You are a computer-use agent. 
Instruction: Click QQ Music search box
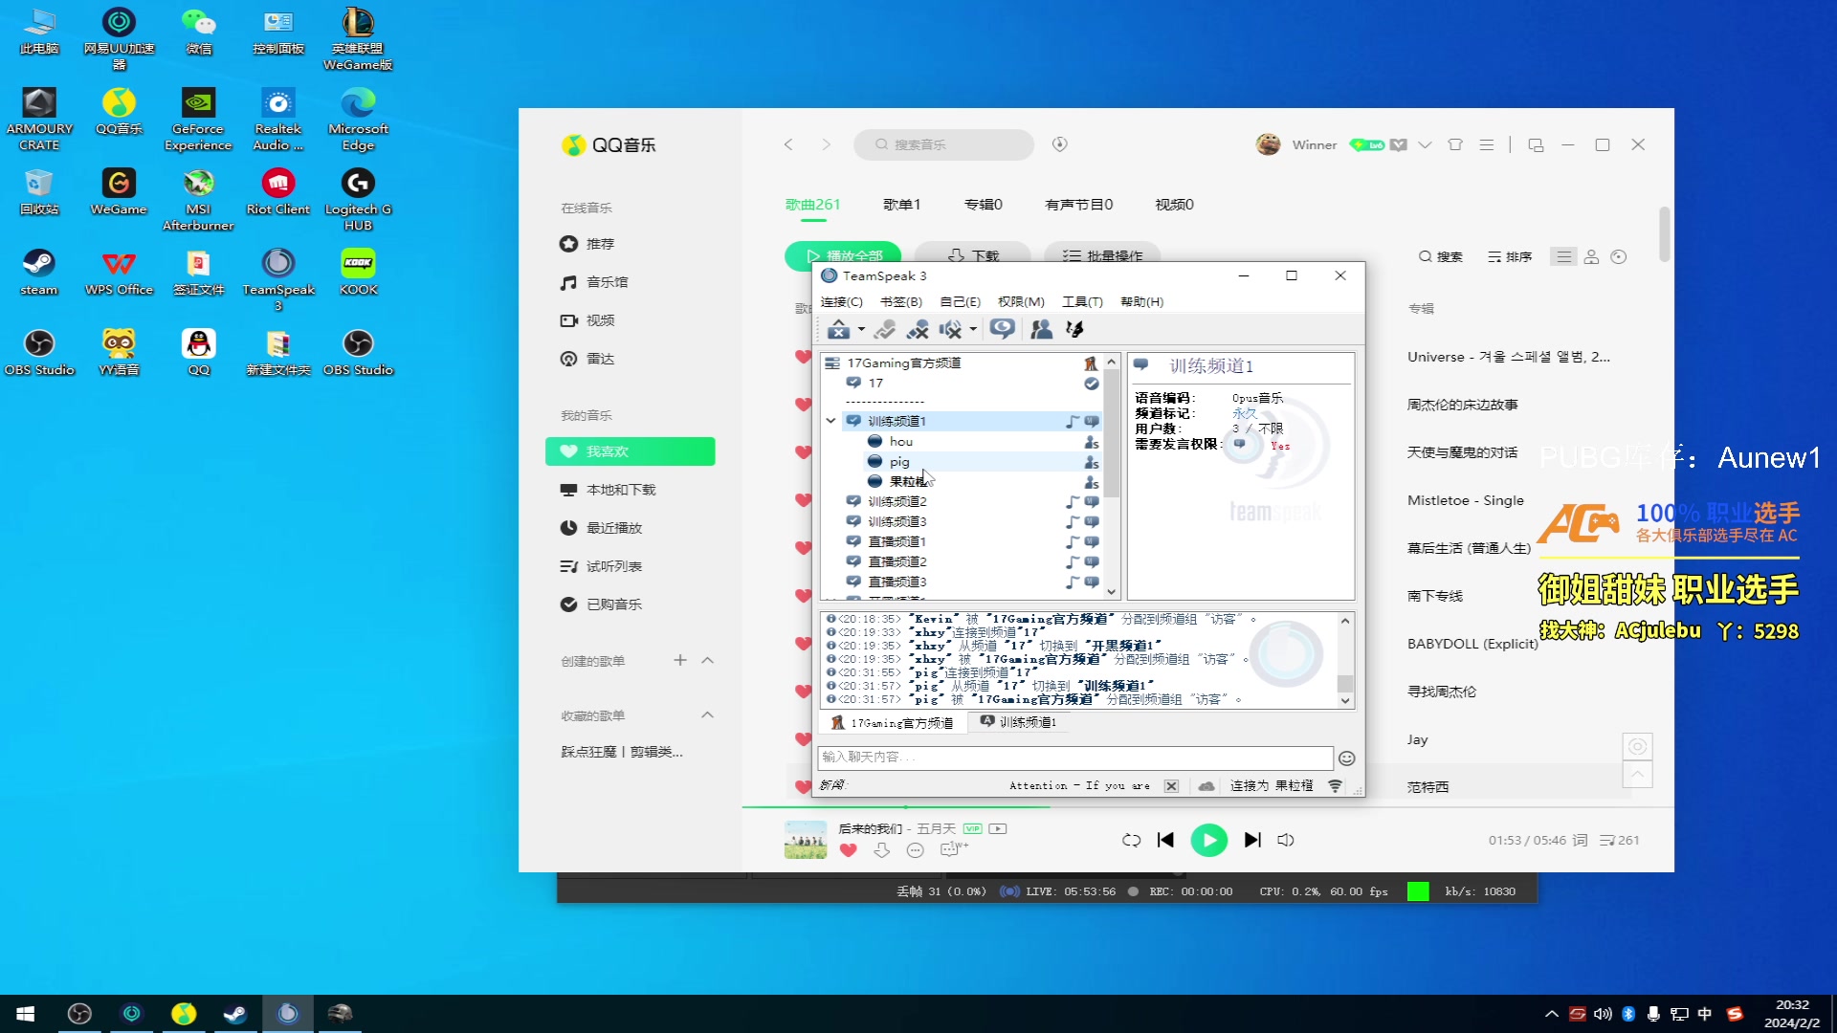pyautogui.click(x=943, y=144)
